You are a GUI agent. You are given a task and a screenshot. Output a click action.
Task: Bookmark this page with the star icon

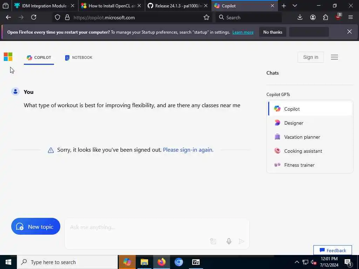click(206, 18)
